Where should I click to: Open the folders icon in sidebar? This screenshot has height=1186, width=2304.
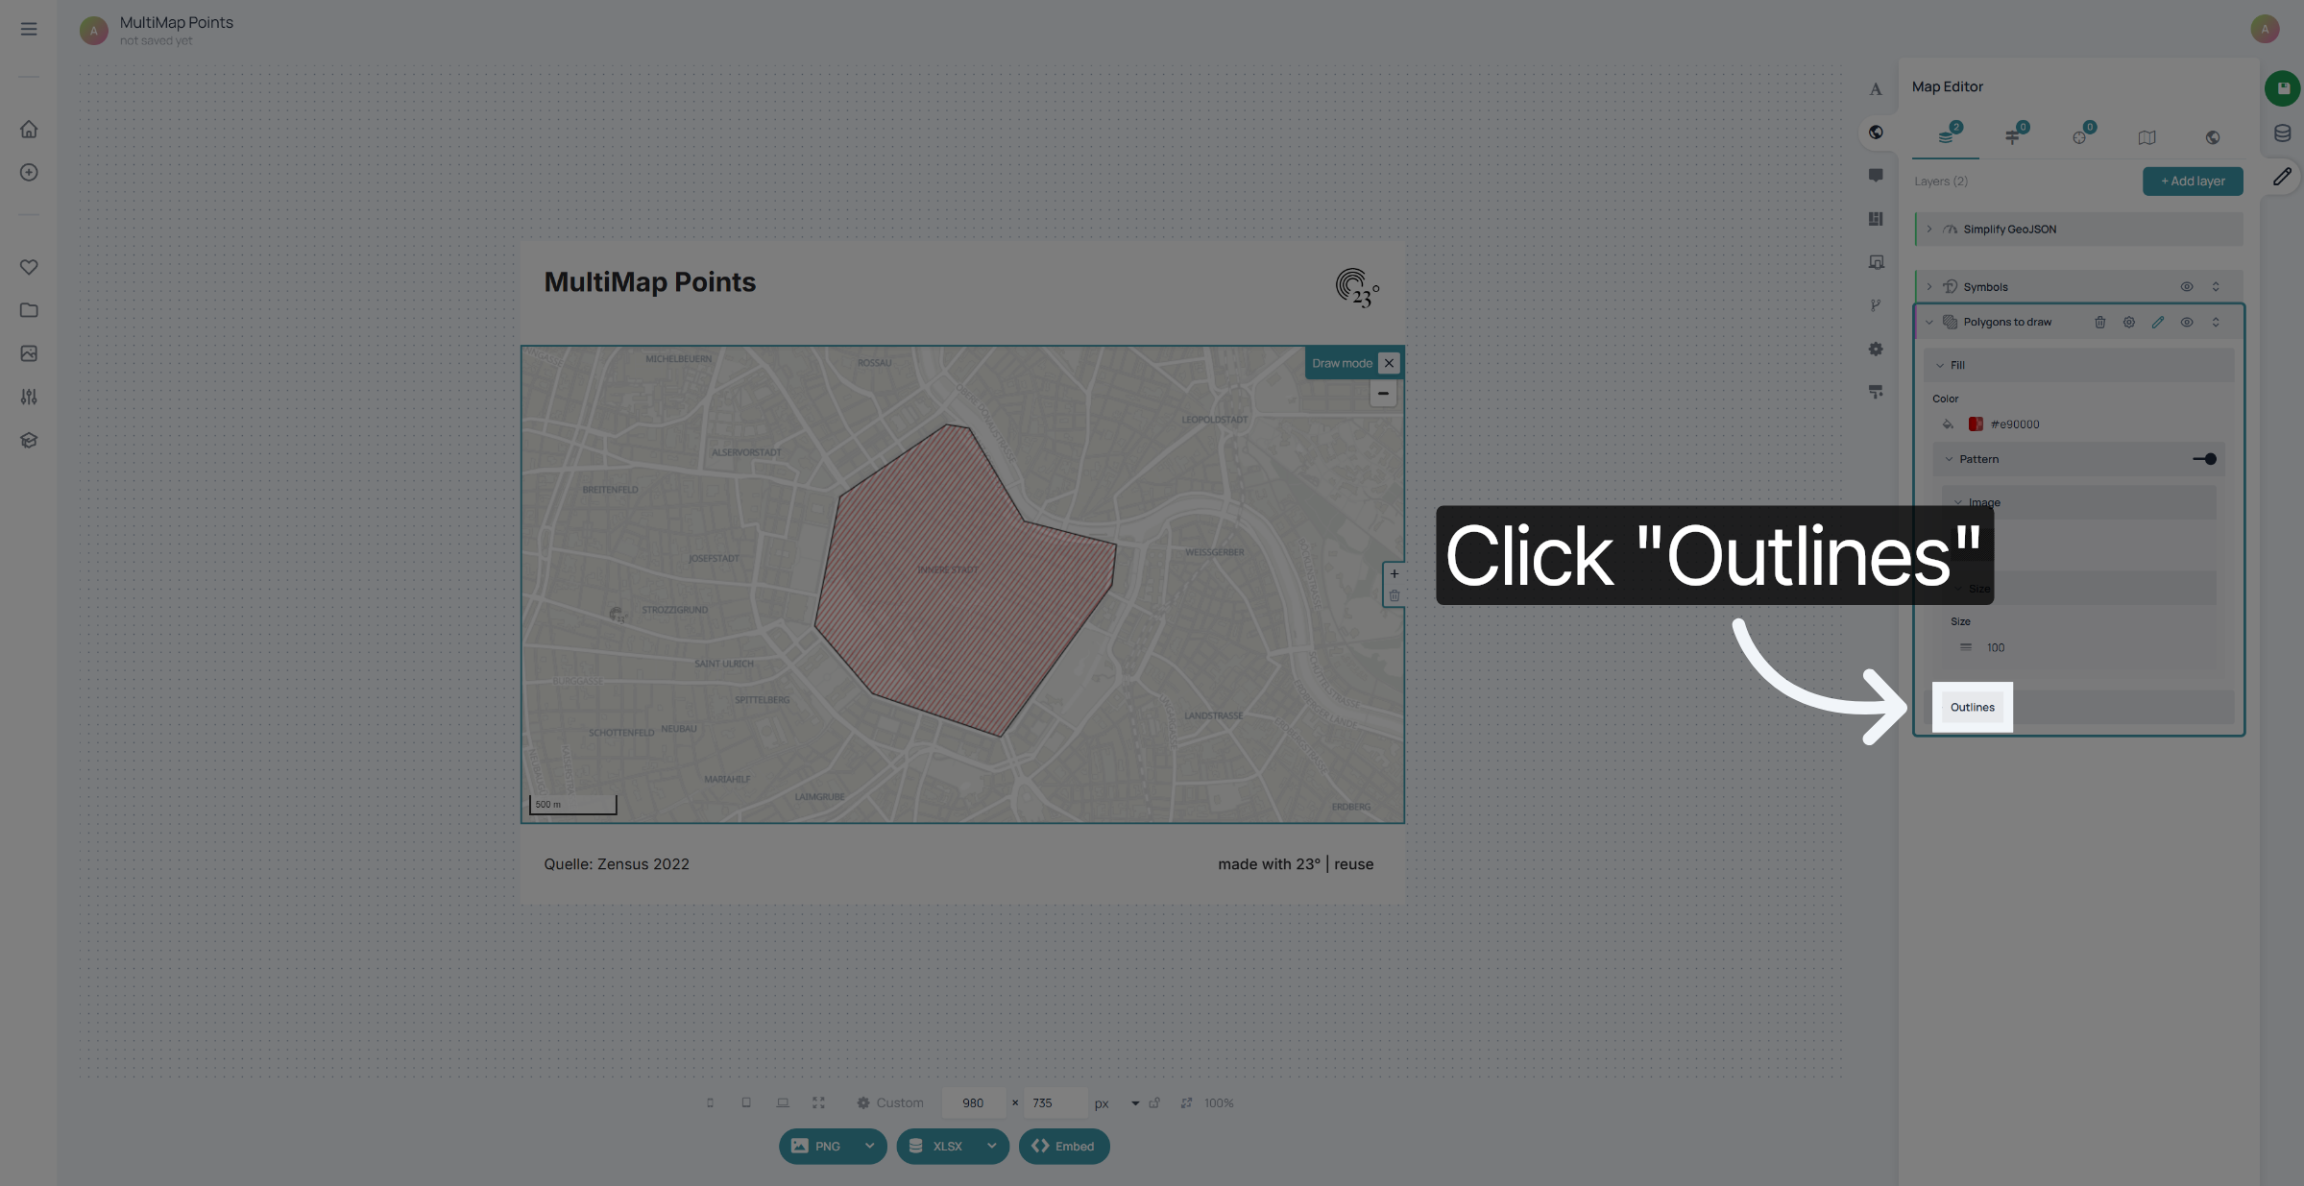point(29,310)
